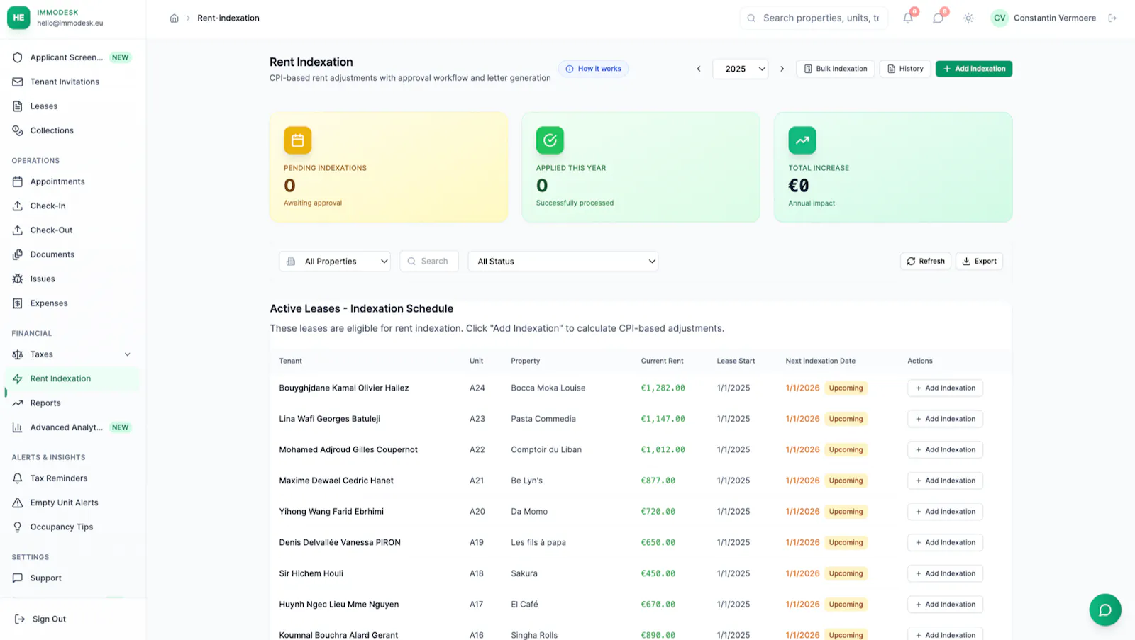Click Upcoming badge in unit A24 row
Screen dimensions: 1135x640
point(846,388)
